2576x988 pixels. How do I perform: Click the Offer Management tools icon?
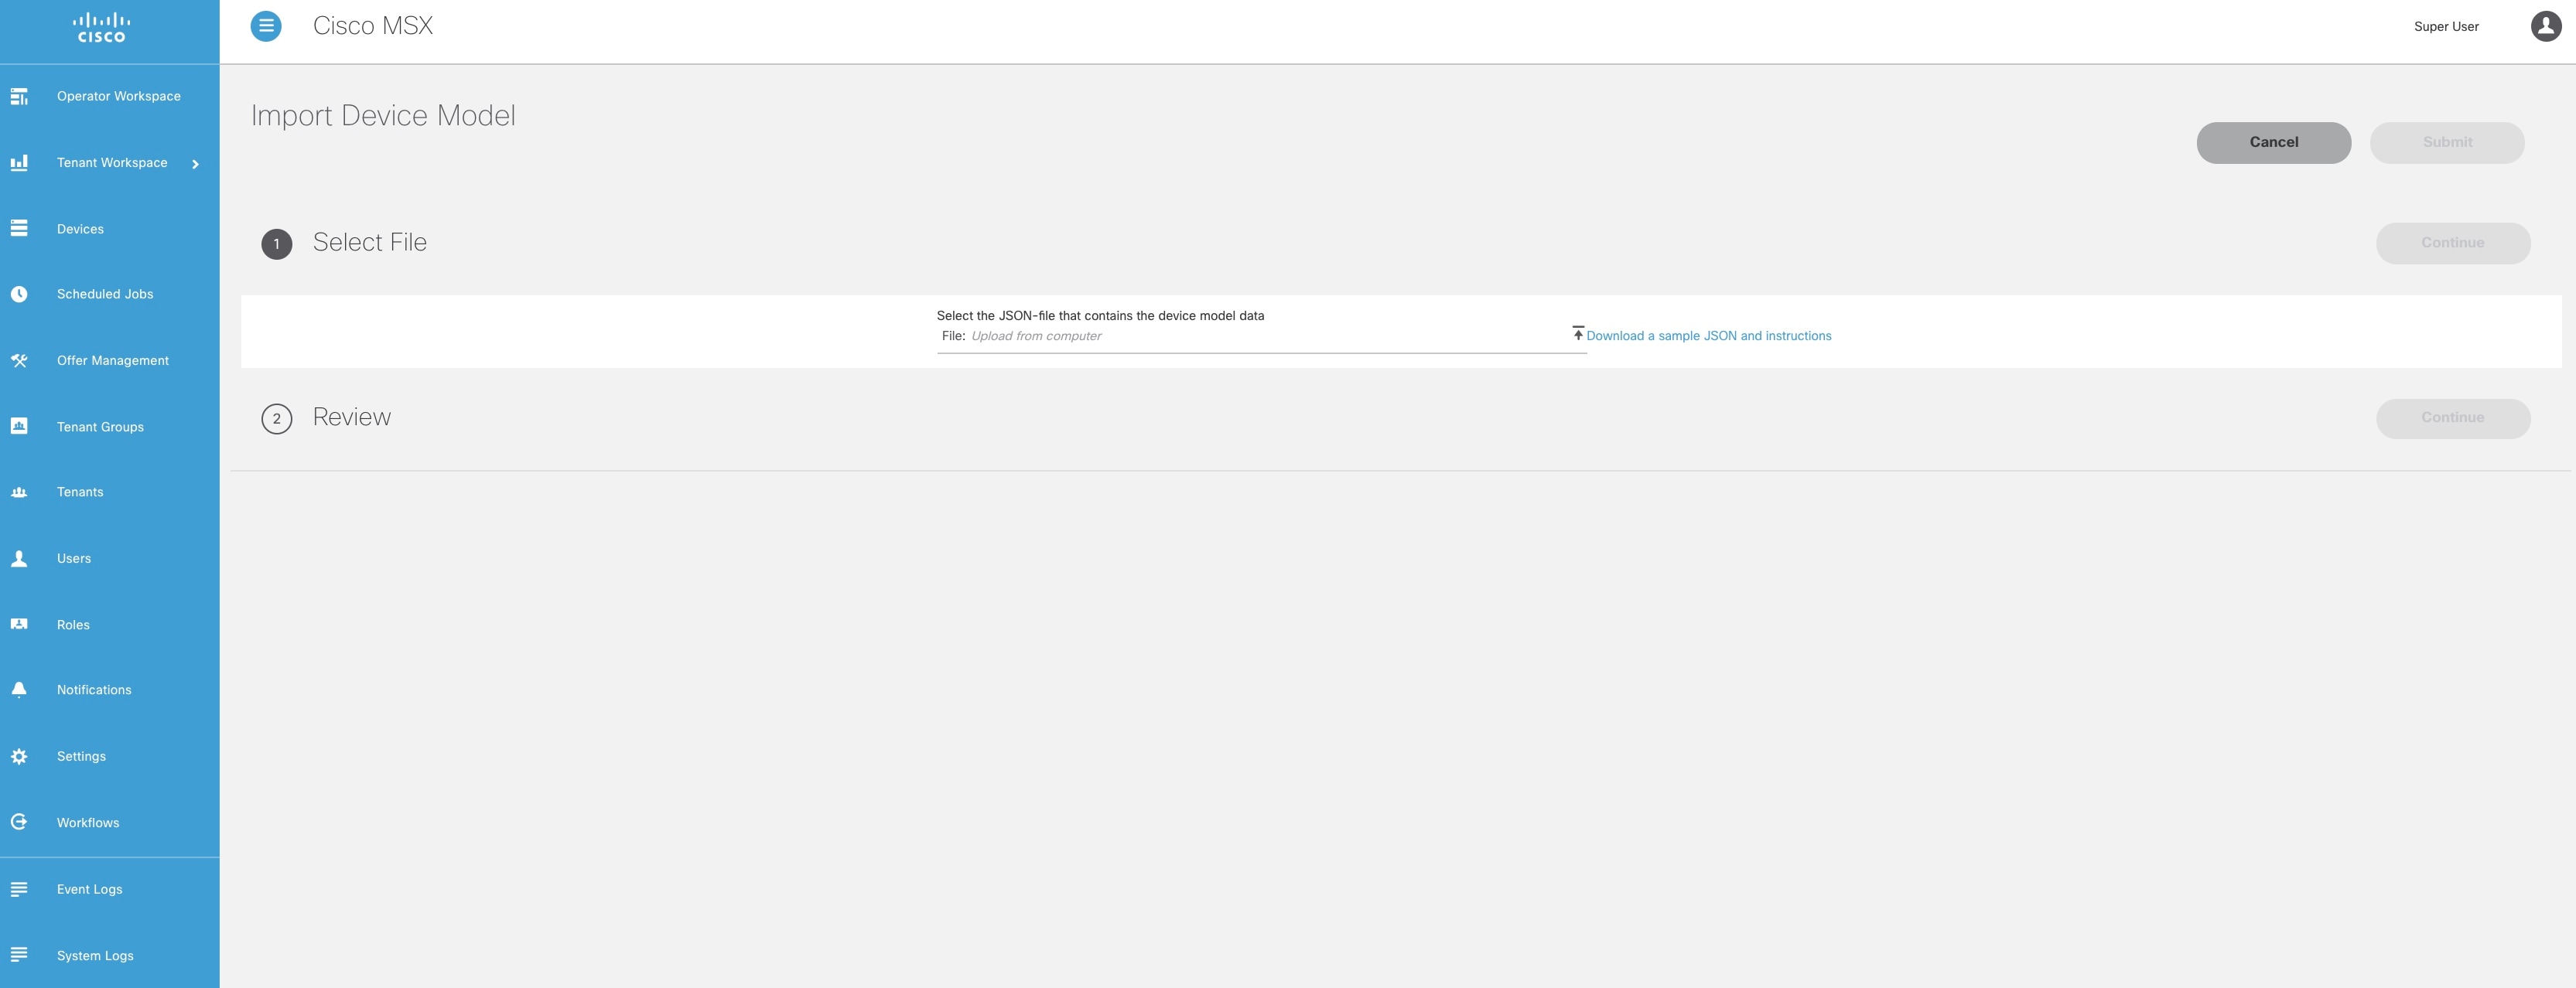pos(19,360)
